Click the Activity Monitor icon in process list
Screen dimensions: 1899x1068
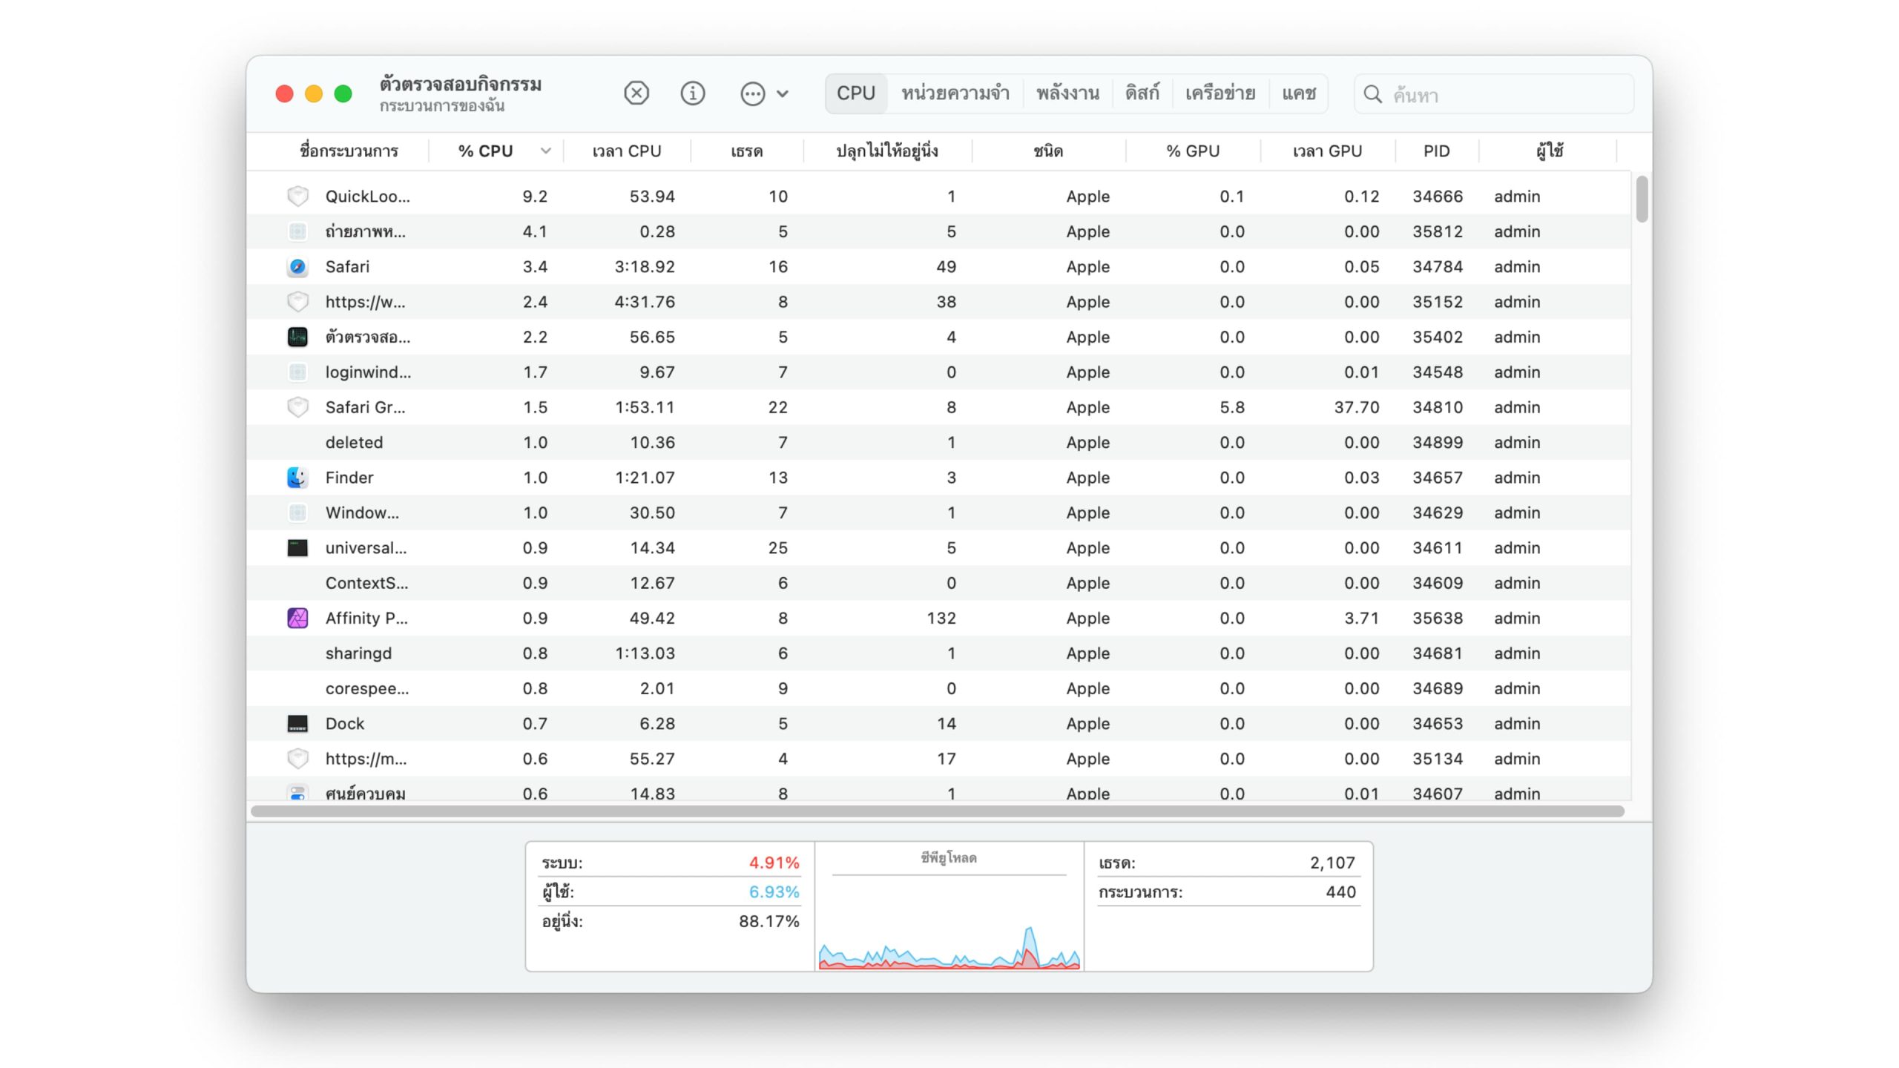pos(297,337)
